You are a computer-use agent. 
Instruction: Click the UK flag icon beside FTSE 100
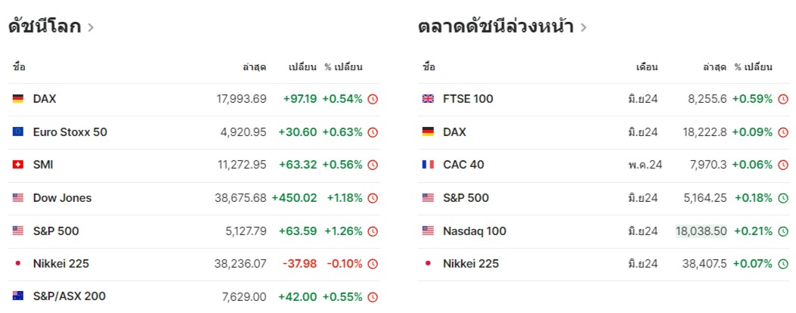[x=428, y=98]
